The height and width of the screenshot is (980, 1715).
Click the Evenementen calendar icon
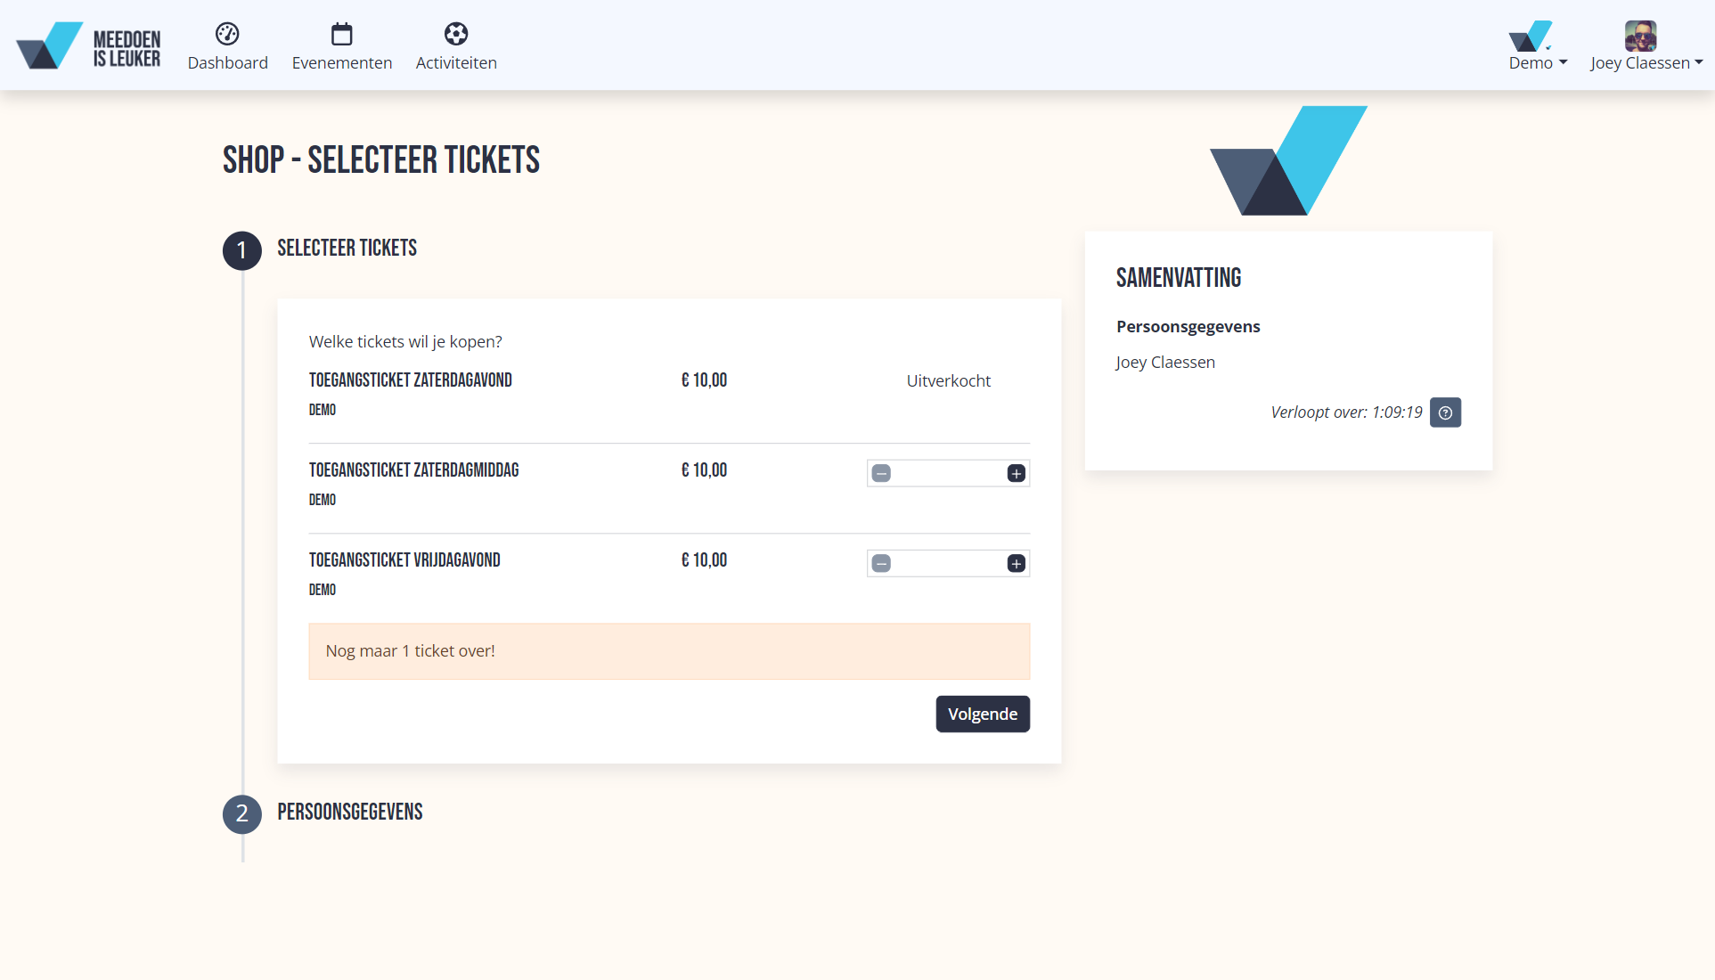click(342, 34)
